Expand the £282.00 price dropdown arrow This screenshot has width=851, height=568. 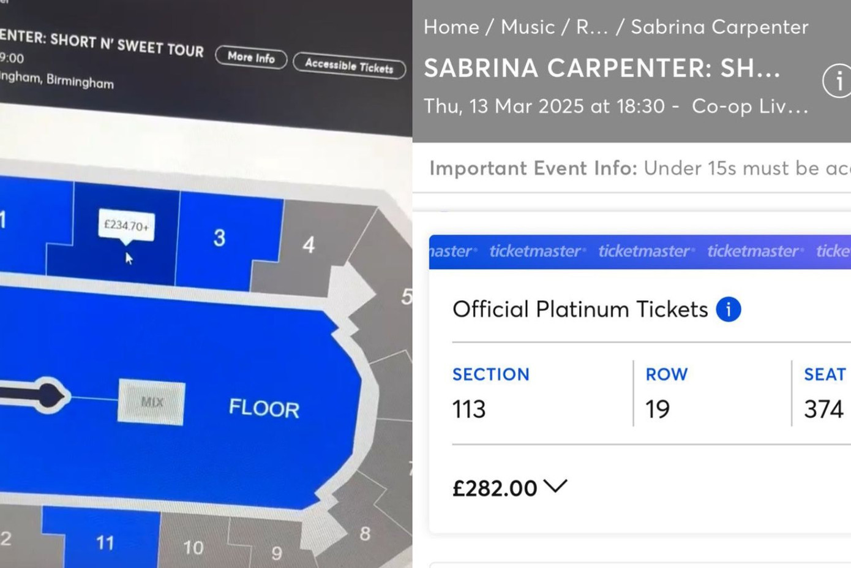click(555, 487)
